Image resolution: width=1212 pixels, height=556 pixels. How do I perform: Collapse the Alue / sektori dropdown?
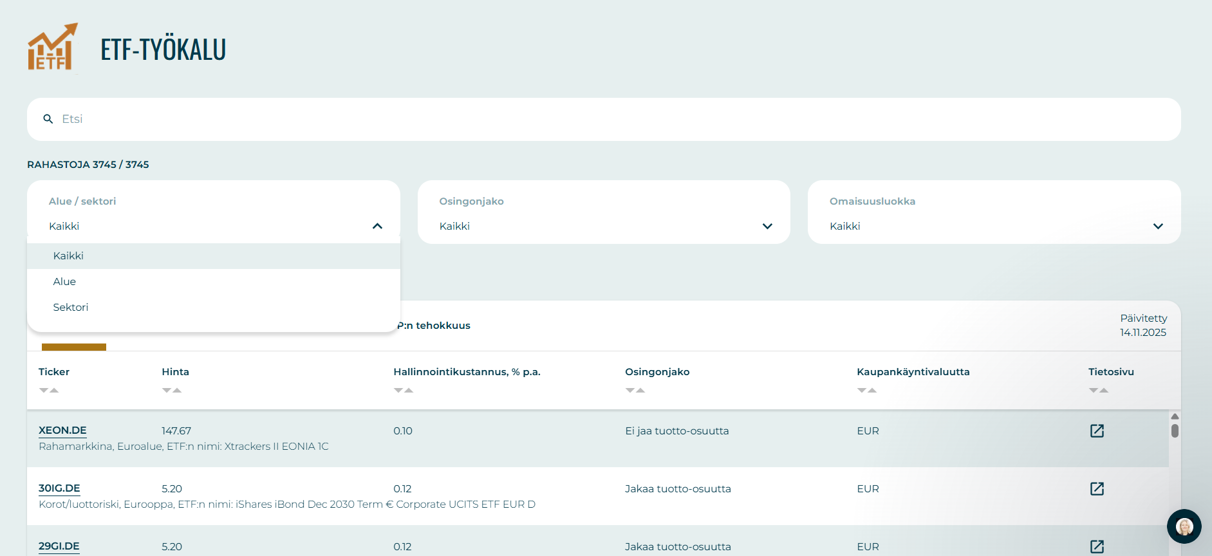[x=377, y=226]
